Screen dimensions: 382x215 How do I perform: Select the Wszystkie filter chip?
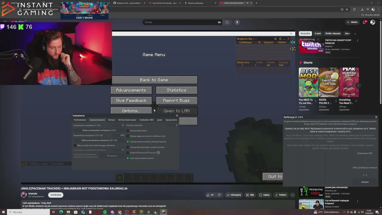tap(305, 33)
